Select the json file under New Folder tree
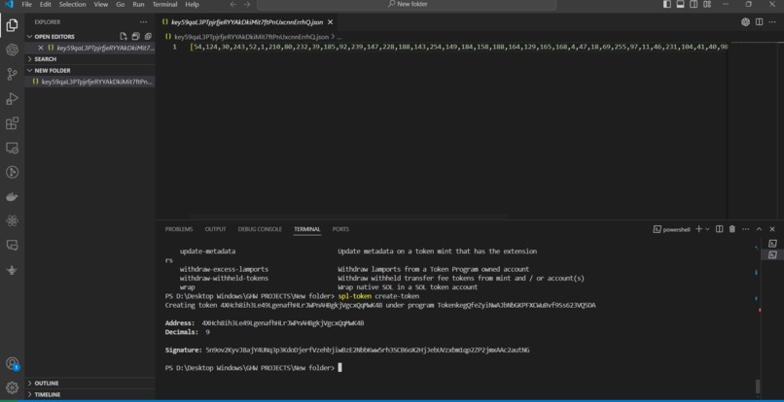 tap(90, 82)
